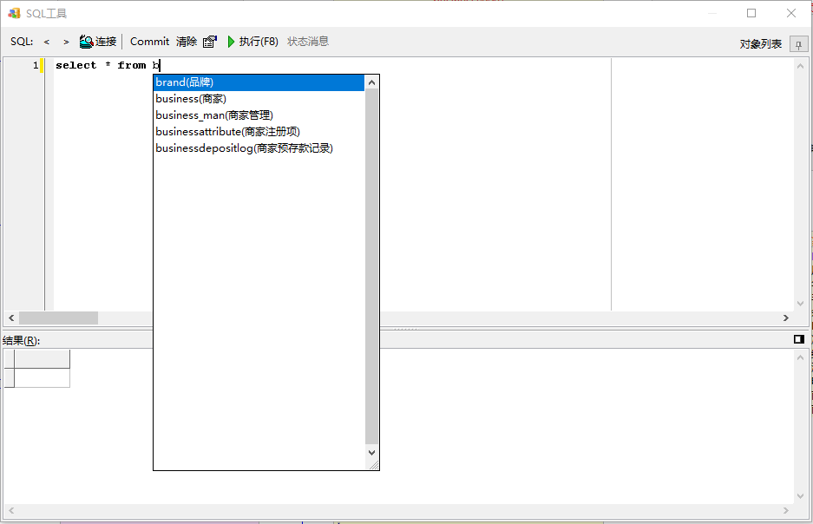This screenshot has height=524, width=813.
Task: Click 执行(F8) to run query
Action: click(259, 42)
